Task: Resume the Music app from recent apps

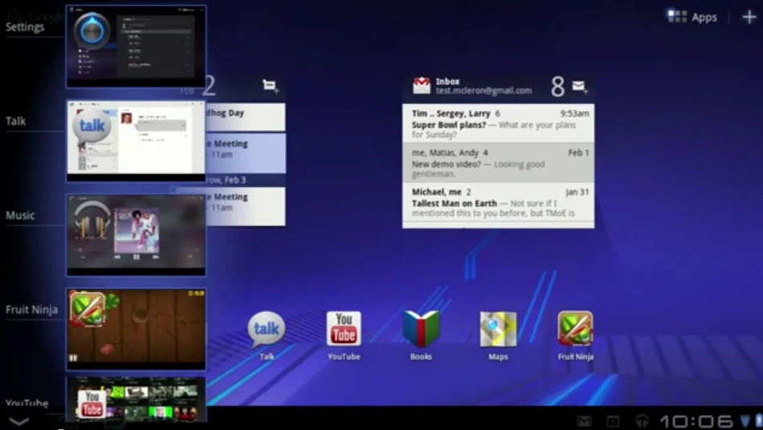Action: pos(136,235)
